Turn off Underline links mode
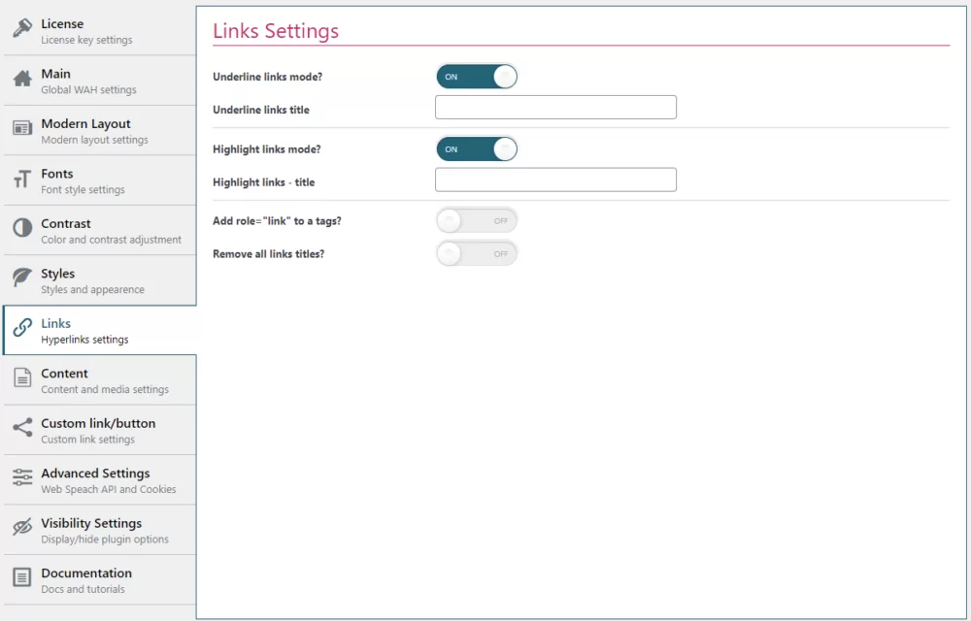 476,76
